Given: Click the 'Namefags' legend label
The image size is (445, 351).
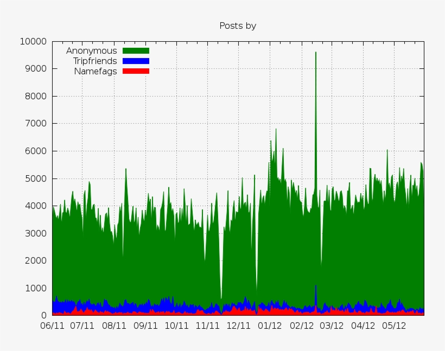Looking at the screenshot, I should point(96,71).
